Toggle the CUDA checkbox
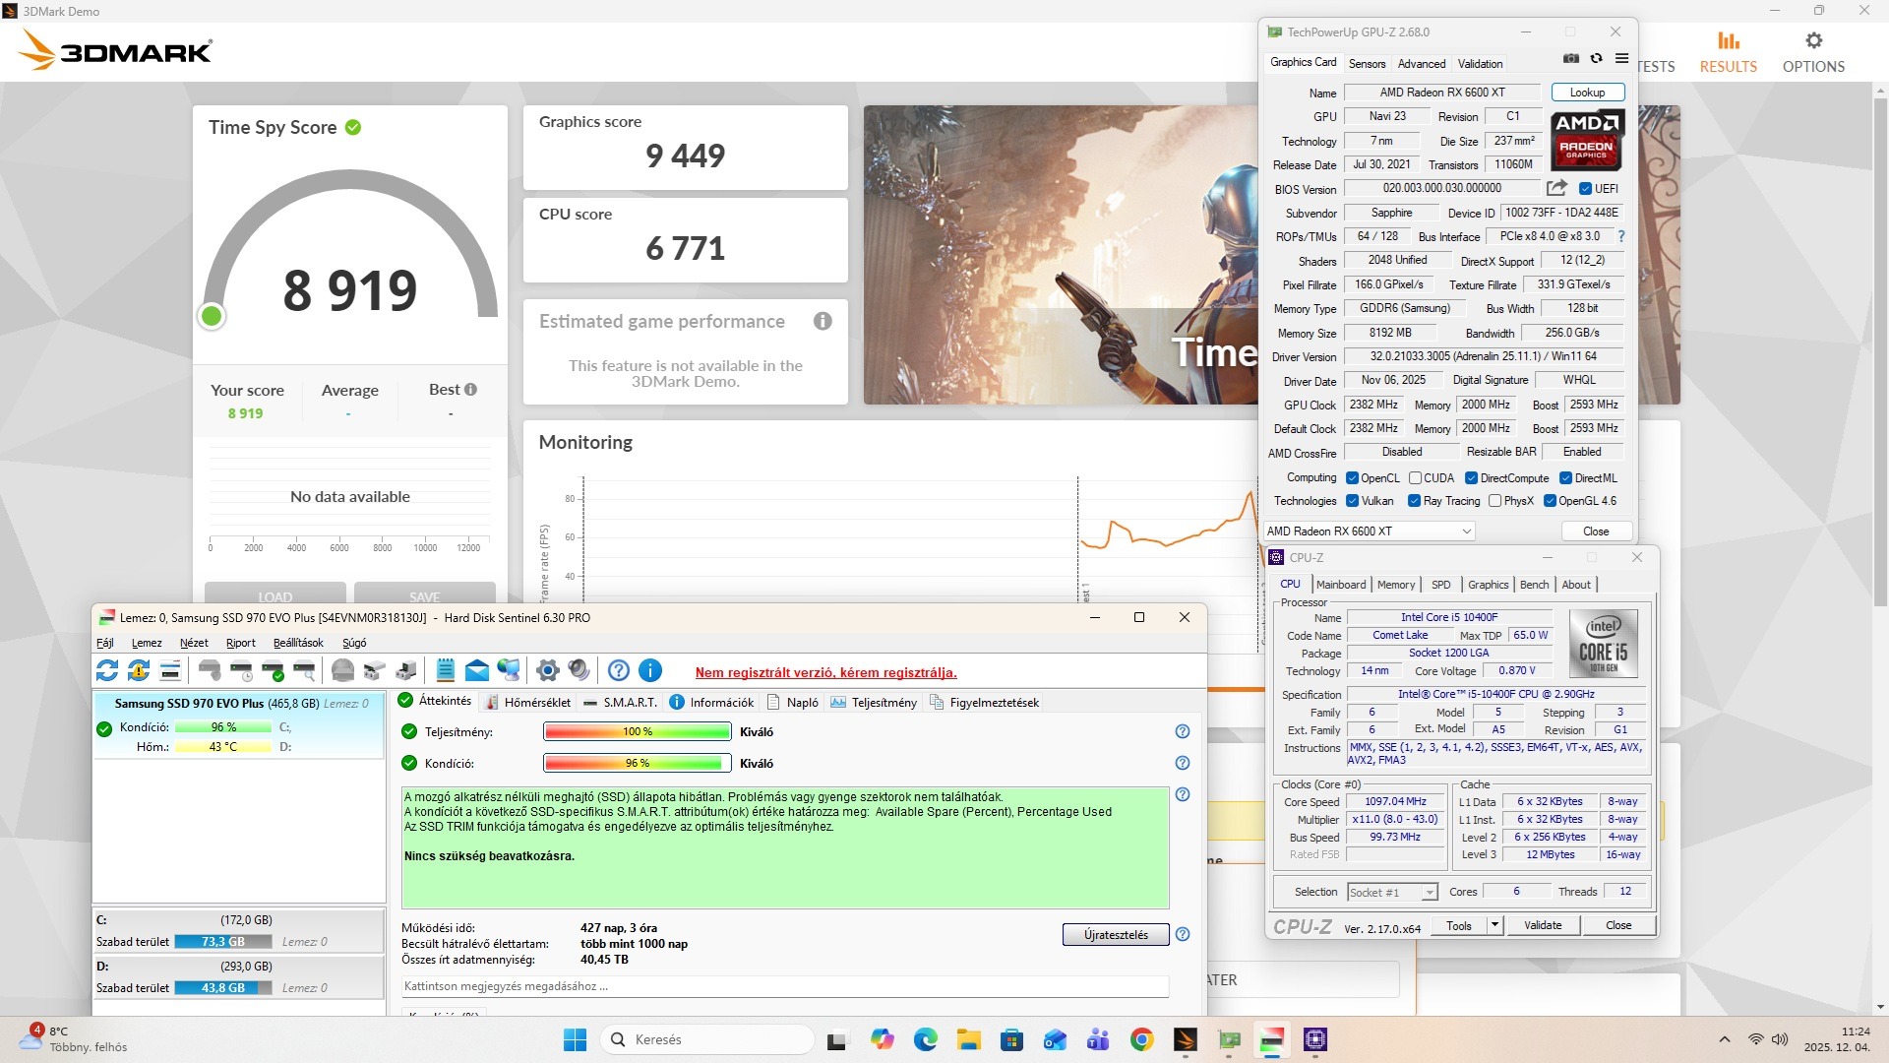The width and height of the screenshot is (1889, 1063). pos(1415,478)
